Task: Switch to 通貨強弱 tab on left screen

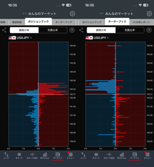Action: point(17,22)
